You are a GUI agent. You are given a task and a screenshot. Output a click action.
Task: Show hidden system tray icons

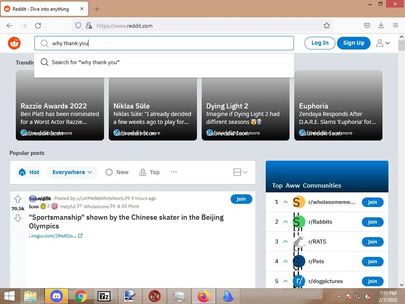pyautogui.click(x=339, y=296)
